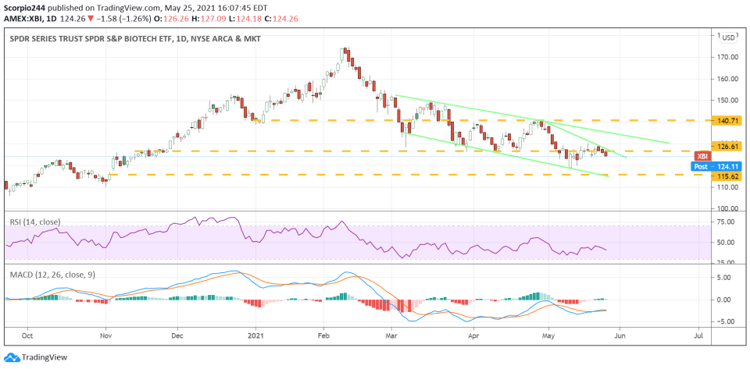750x369 pixels.
Task: Click the TradingView wordmark text
Action: pyautogui.click(x=45, y=357)
